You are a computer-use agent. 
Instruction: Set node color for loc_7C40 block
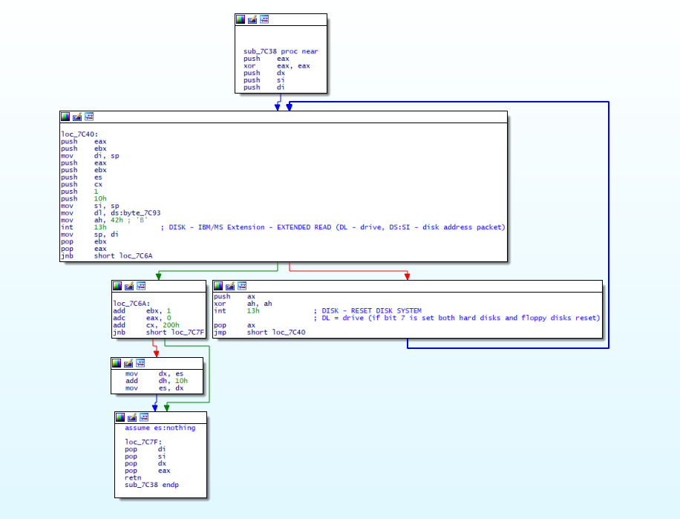[65, 117]
